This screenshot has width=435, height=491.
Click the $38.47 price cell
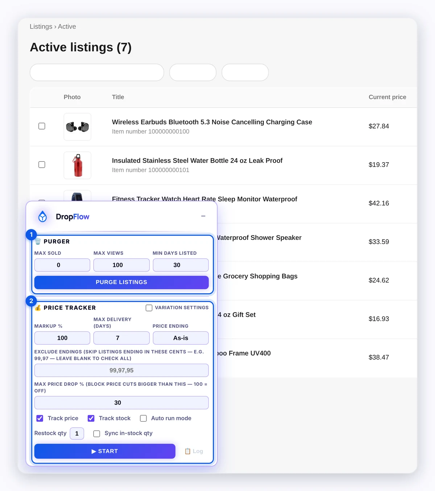379,357
